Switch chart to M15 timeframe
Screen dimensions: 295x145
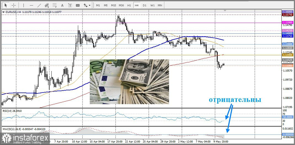(114, 5)
